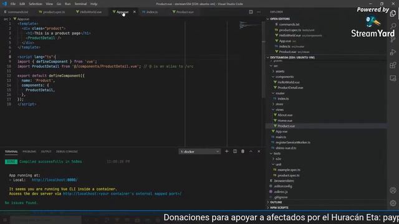
Task: Open the Go menu
Action: pyautogui.click(x=59, y=4)
